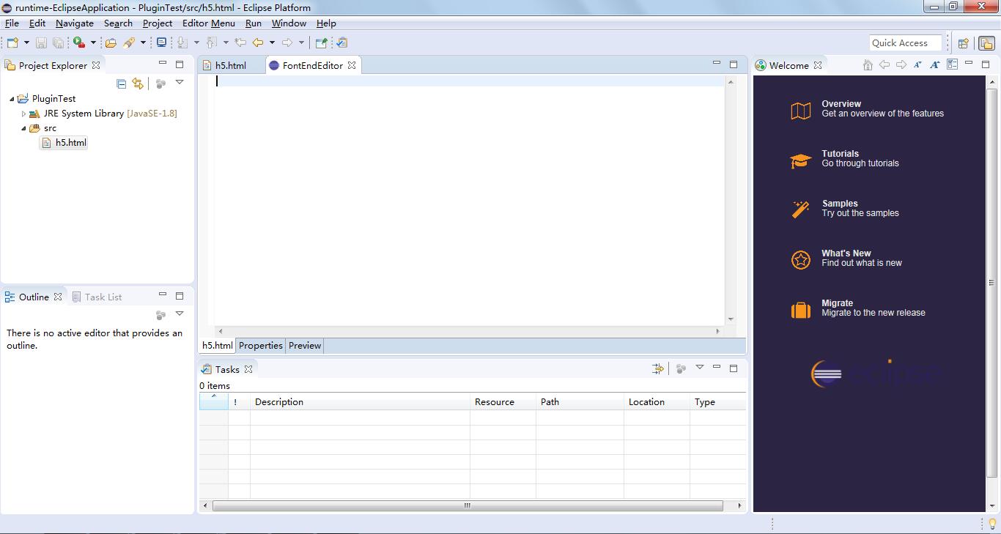The height and width of the screenshot is (534, 1001).
Task: Click the Save toolbar icon
Action: 41,42
